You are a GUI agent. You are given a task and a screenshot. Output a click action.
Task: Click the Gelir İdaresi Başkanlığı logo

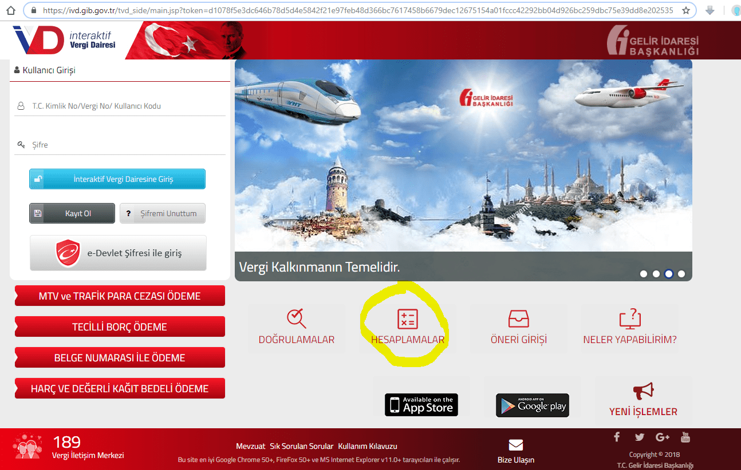[x=652, y=40]
